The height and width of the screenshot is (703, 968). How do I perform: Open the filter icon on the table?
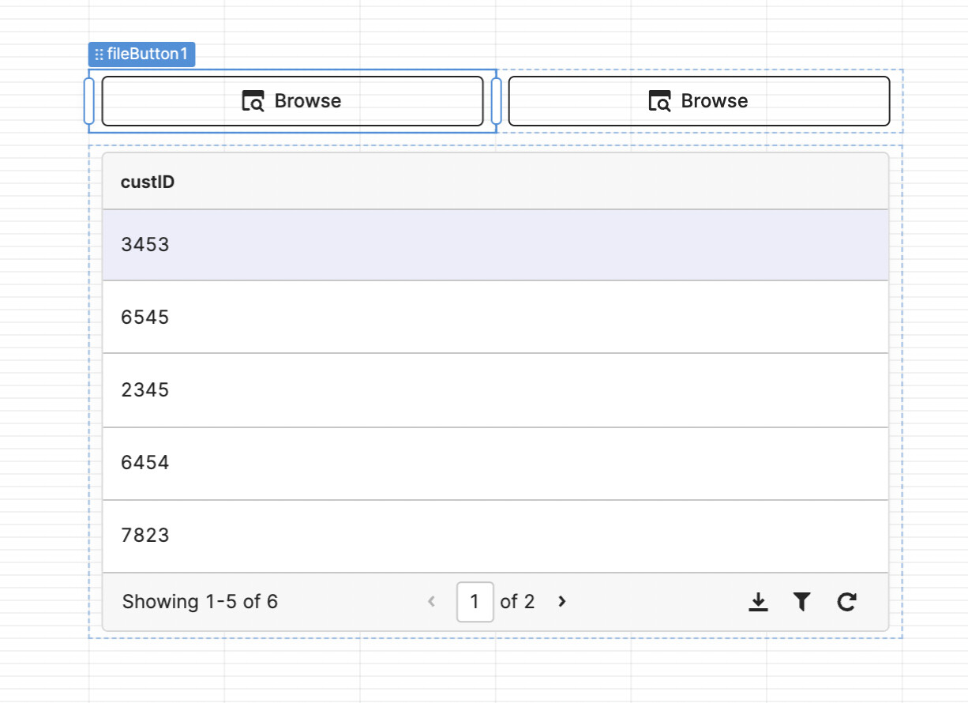801,602
